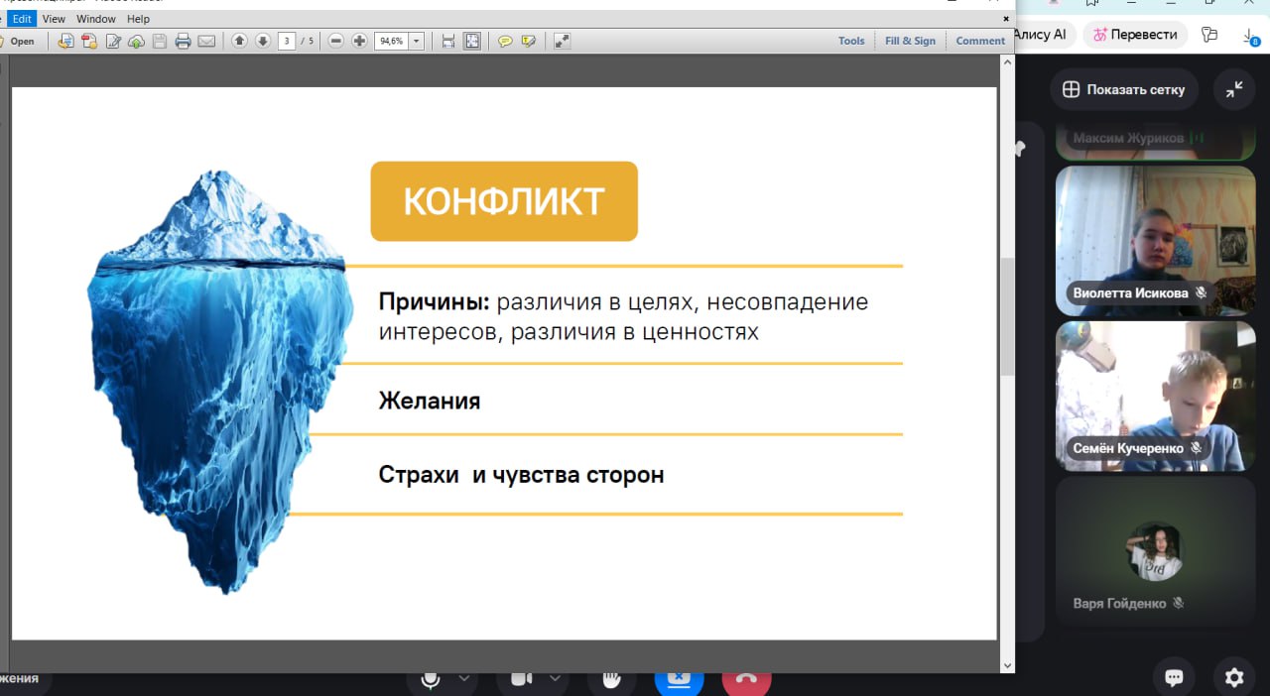The height and width of the screenshot is (696, 1270).
Task: Add a sticky note comment
Action: [x=505, y=41]
